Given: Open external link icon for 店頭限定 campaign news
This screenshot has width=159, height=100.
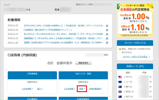Looking at the screenshot, I should [107, 30].
